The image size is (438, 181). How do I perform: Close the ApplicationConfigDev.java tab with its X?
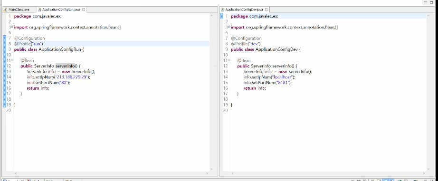pos(266,10)
